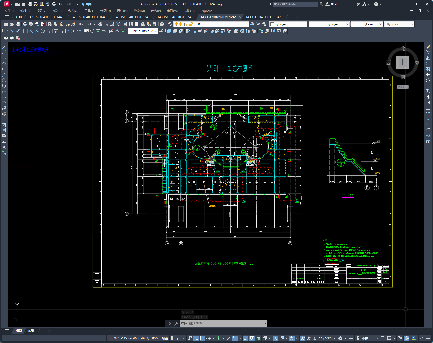This screenshot has width=433, height=343.
Task: Select the Aligned dimension tool
Action: [12, 31]
